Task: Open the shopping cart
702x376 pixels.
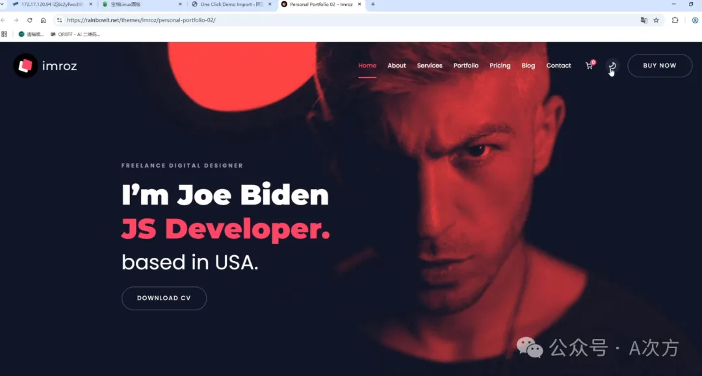Action: [590, 66]
